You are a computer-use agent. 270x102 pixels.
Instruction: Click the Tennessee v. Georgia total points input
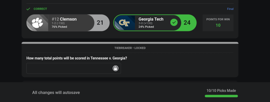point(74,68)
